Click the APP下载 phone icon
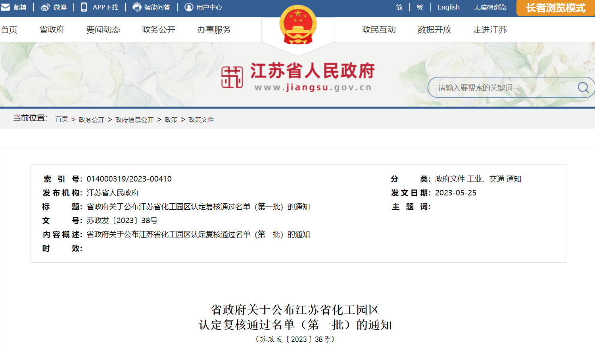This screenshot has width=595, height=348. click(84, 7)
